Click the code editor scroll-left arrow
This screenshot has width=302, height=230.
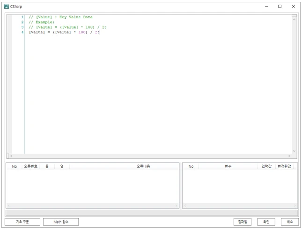(11, 156)
